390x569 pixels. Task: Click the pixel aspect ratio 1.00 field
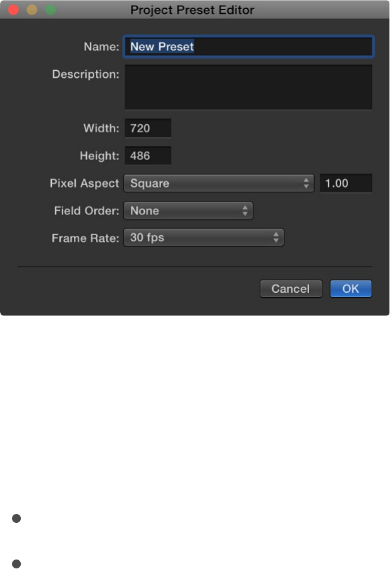pyautogui.click(x=346, y=183)
